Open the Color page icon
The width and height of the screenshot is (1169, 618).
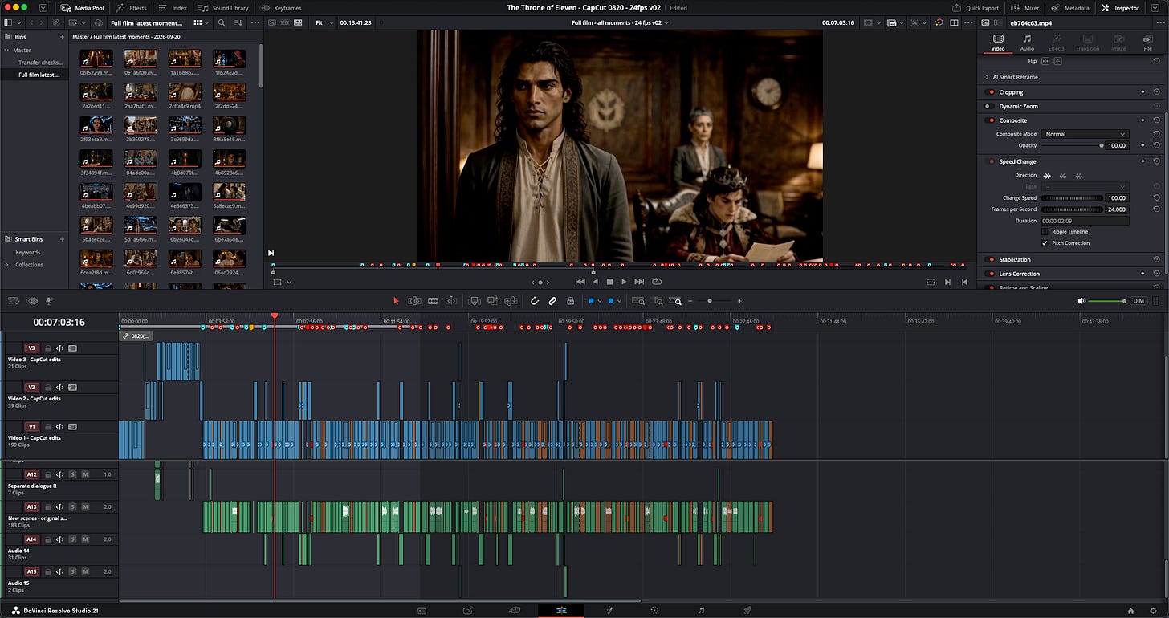click(654, 611)
